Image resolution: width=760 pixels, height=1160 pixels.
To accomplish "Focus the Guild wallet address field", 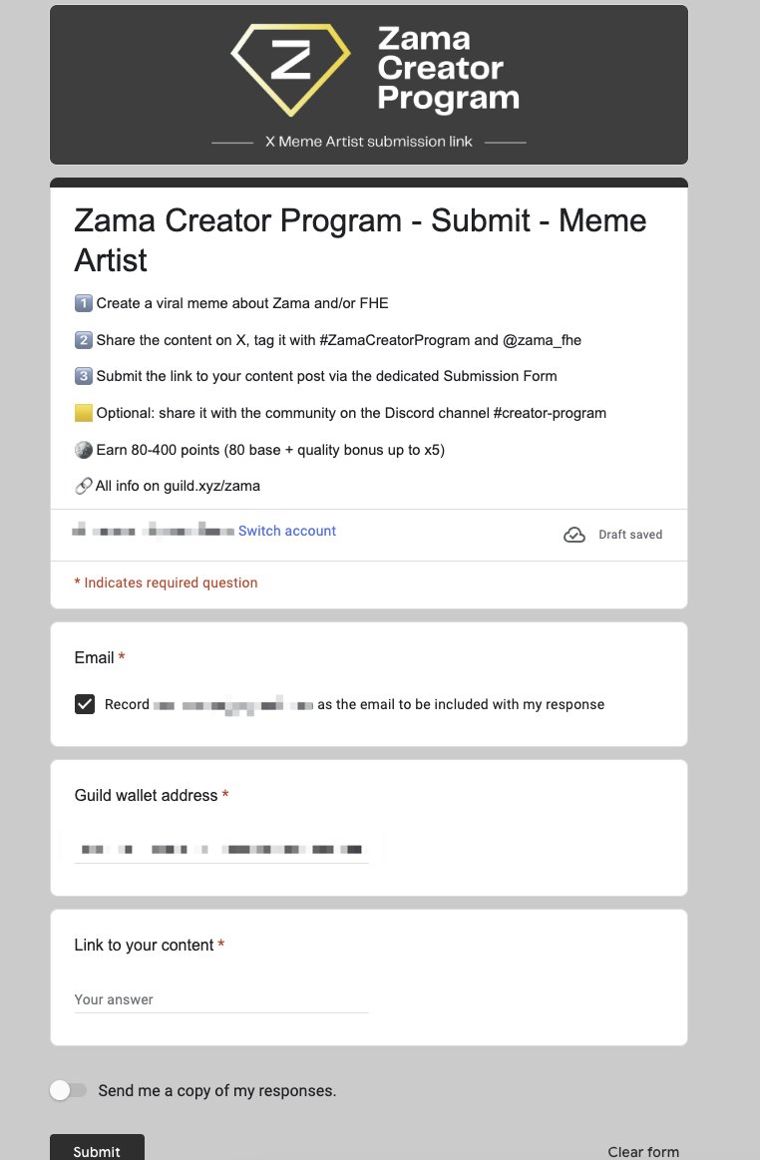I will click(x=221, y=850).
